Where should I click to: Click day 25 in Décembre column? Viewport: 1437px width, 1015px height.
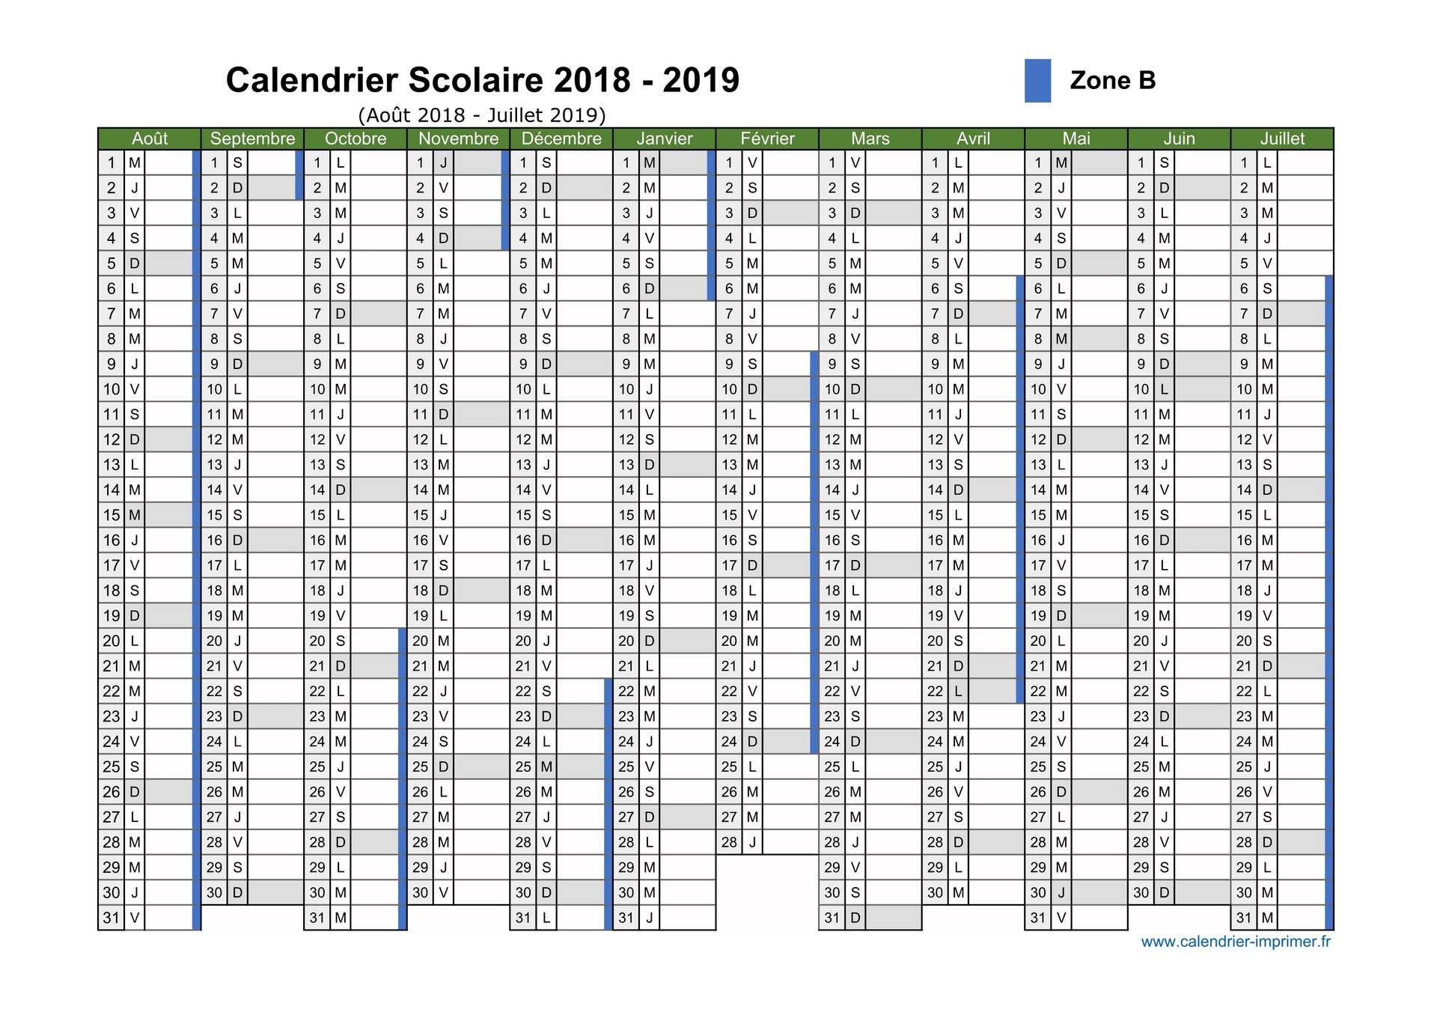click(x=558, y=766)
